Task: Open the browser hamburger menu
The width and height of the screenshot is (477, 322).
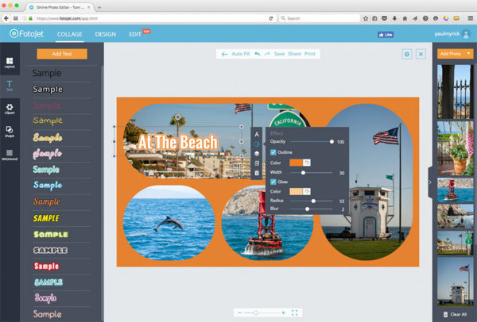Action: click(471, 18)
